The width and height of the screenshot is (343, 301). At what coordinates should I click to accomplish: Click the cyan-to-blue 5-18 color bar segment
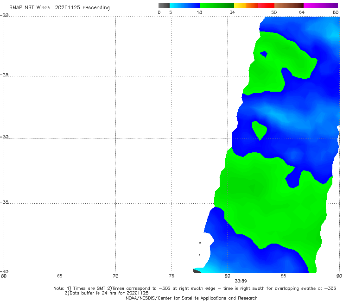(185, 6)
